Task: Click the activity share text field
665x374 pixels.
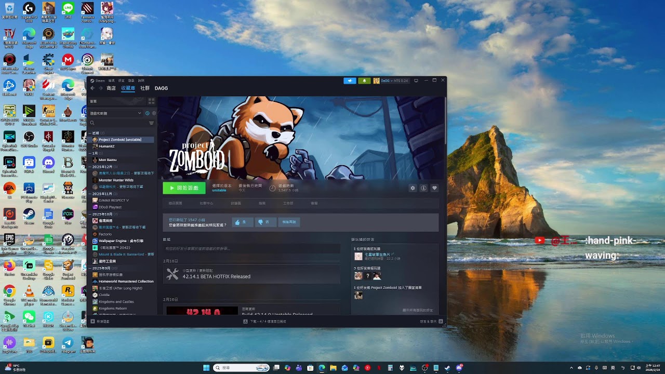Action: click(x=251, y=249)
